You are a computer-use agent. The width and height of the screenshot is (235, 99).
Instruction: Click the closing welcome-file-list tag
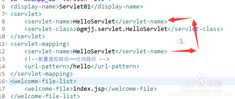(45, 96)
